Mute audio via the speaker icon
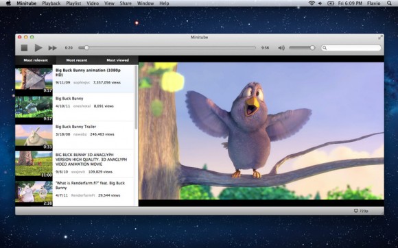 pyautogui.click(x=281, y=48)
